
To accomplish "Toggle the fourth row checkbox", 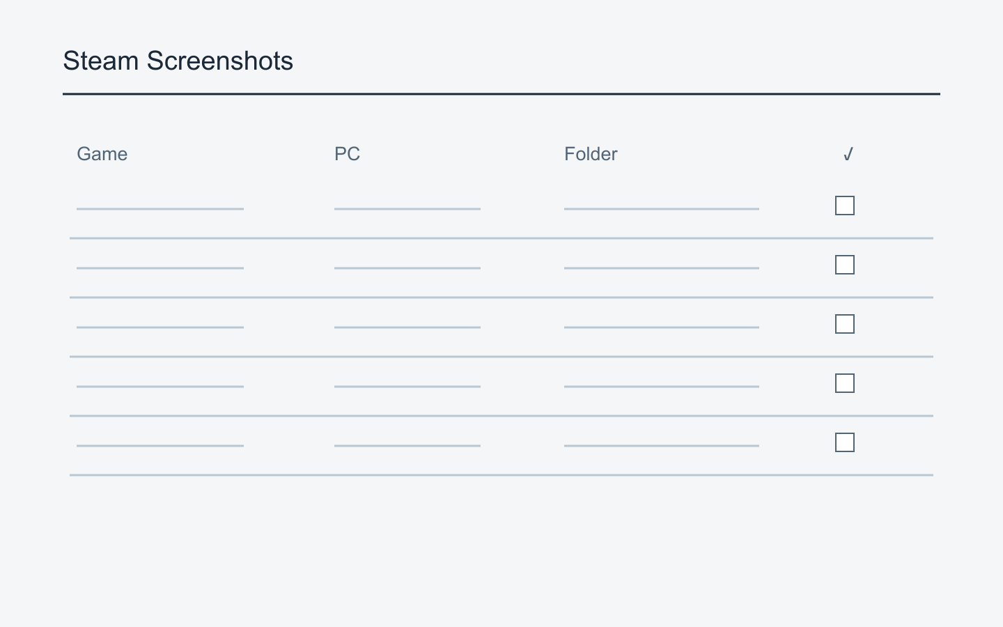I will pos(845,383).
